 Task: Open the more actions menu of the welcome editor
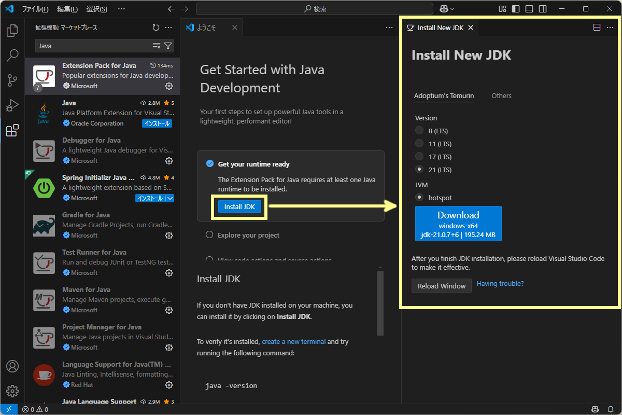click(389, 27)
